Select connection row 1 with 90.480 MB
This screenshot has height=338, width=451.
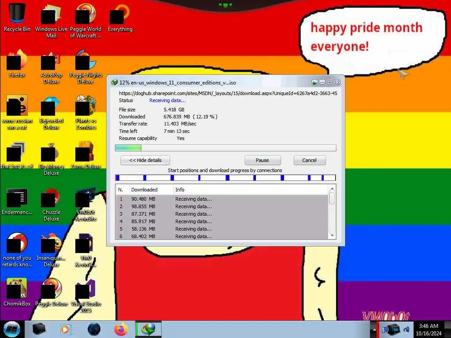(222, 199)
